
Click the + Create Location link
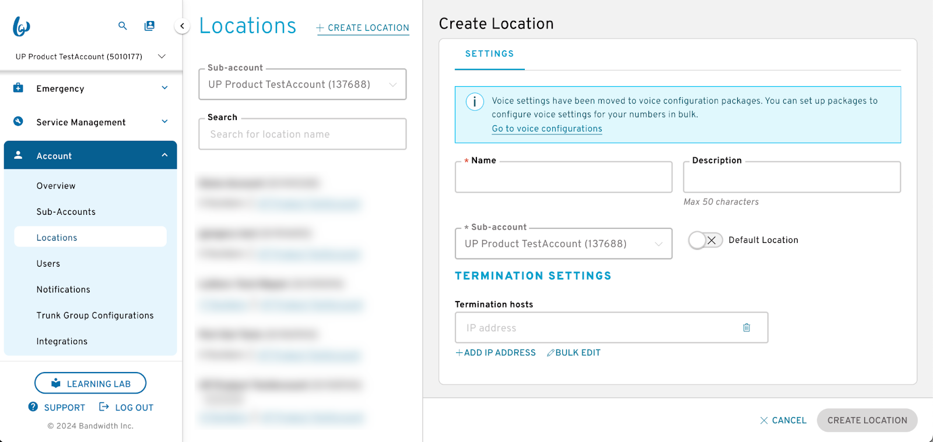click(363, 28)
